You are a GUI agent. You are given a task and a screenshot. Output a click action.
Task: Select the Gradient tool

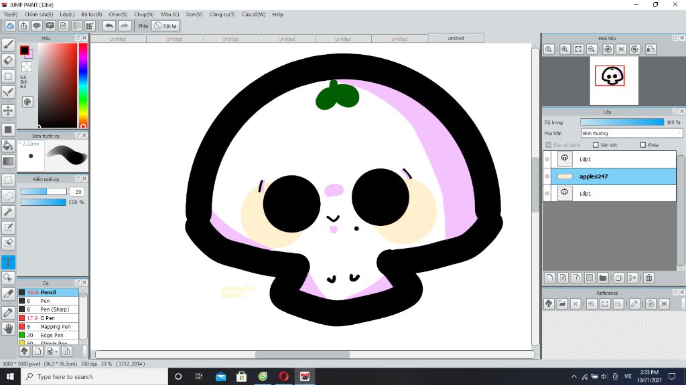point(8,161)
